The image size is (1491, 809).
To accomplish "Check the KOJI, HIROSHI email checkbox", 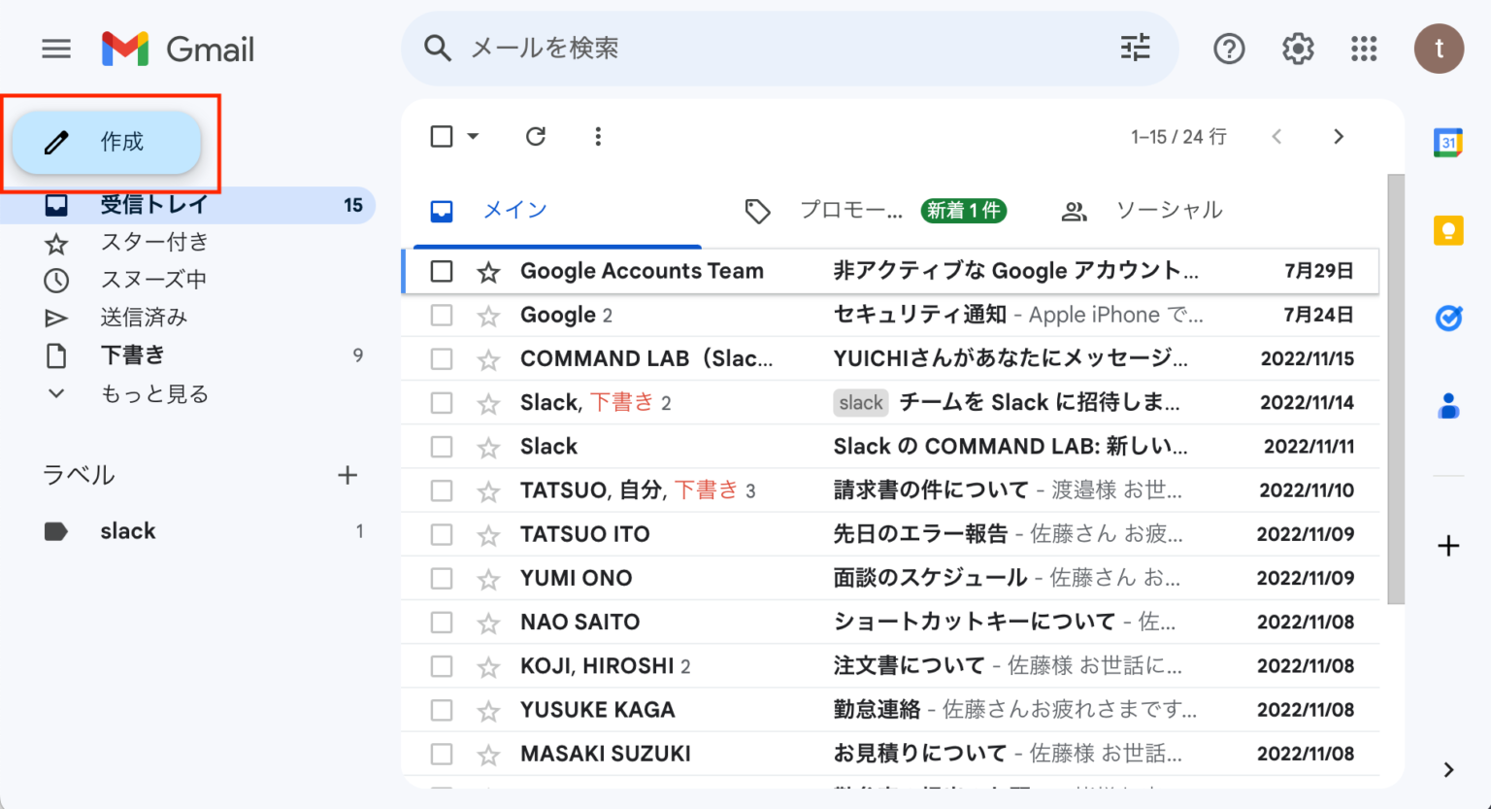I will coord(442,666).
